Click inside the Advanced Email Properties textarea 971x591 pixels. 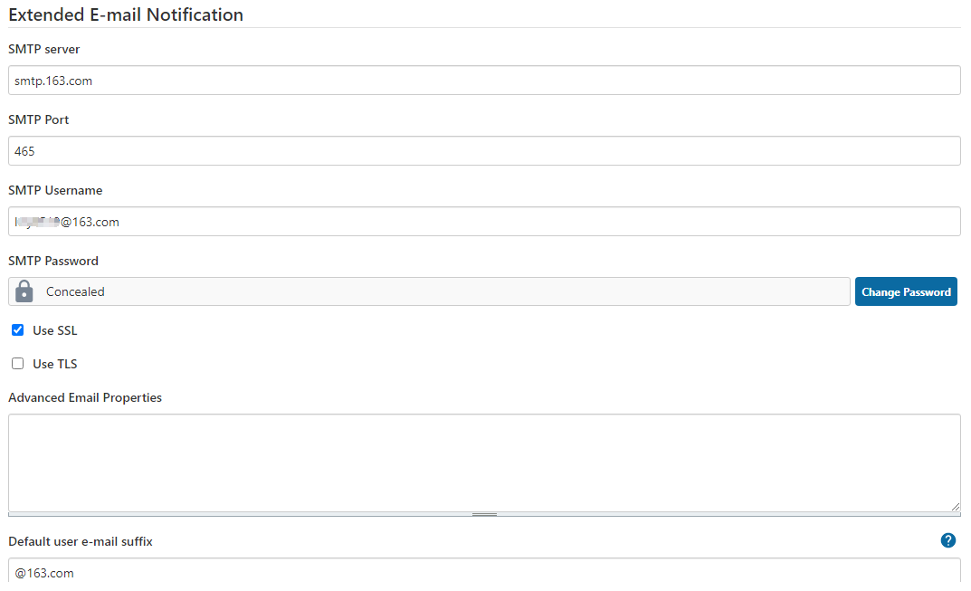point(484,462)
